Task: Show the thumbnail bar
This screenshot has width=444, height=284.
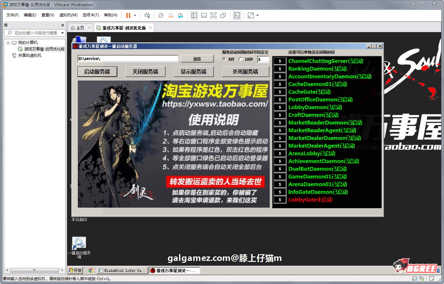Action: (204, 15)
